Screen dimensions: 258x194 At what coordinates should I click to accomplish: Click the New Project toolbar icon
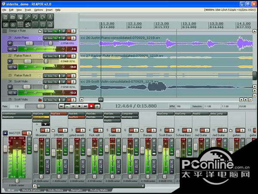(x=6, y=17)
